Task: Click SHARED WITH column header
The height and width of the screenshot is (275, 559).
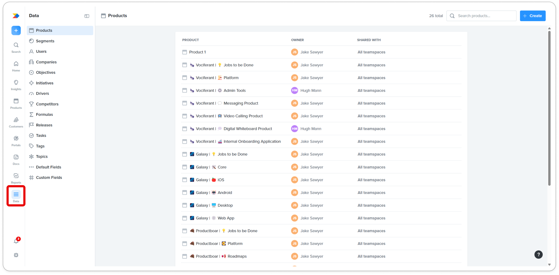Action: 369,40
